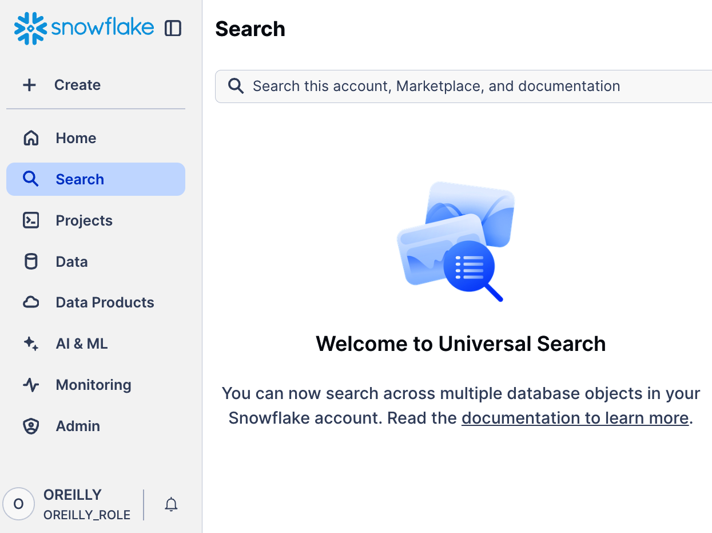Image resolution: width=712 pixels, height=533 pixels.
Task: Open the Data section
Action: click(x=96, y=262)
